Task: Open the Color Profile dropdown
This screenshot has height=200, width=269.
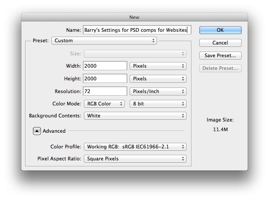Action: click(135, 147)
